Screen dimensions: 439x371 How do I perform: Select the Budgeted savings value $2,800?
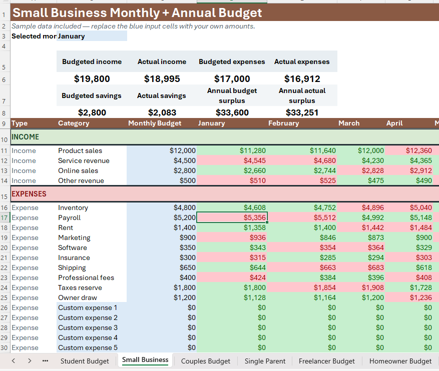coord(92,112)
